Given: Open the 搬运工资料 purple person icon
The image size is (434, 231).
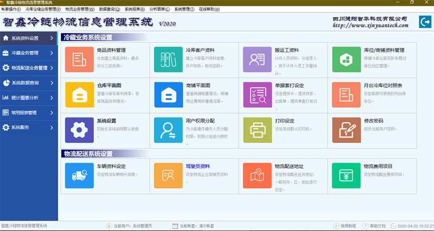Looking at the screenshot, I should (x=257, y=59).
